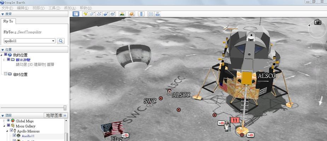Uncheck the Apollo11 layer checkbox

pos(14,135)
